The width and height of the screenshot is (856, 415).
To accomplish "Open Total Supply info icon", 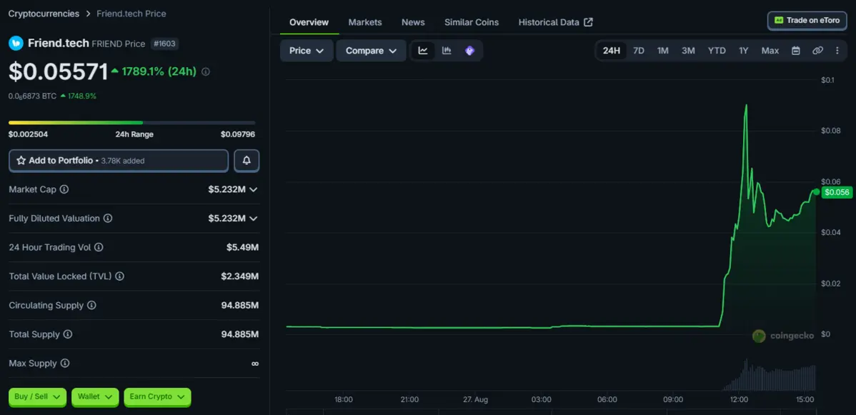I will (x=68, y=334).
